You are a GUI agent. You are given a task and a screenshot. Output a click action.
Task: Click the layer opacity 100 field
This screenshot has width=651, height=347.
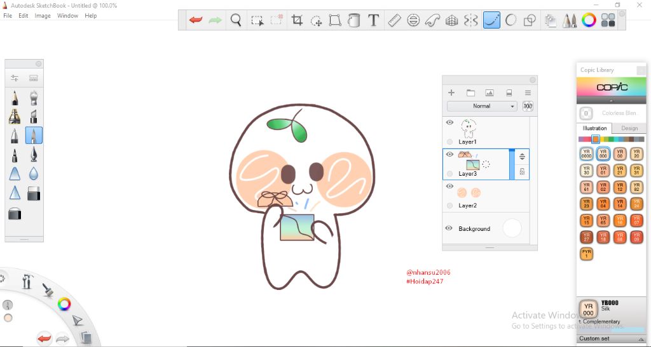(528, 106)
